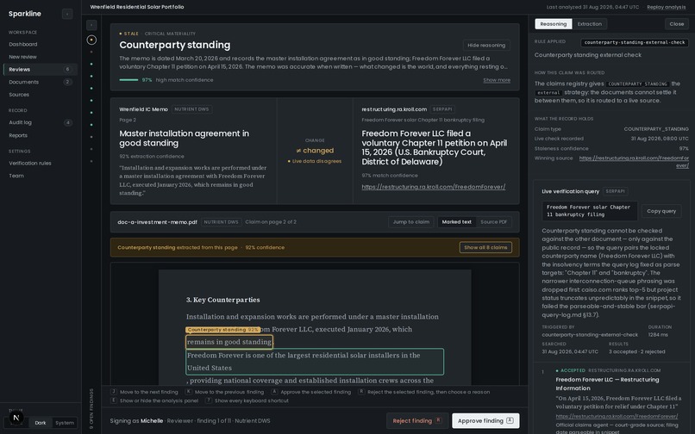Image resolution: width=695 pixels, height=434 pixels.
Task: Open the round N developer badge at bottom left
Action: (16, 417)
